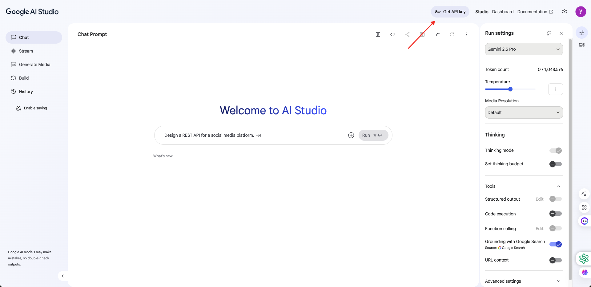Screen dimensions: 591x287
Task: Open the system instructions clipboard icon
Action: (x=378, y=34)
